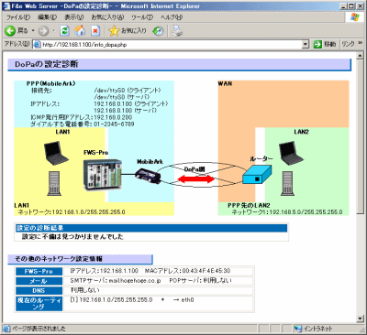Click the blue router icon in the diagram

tap(257, 174)
